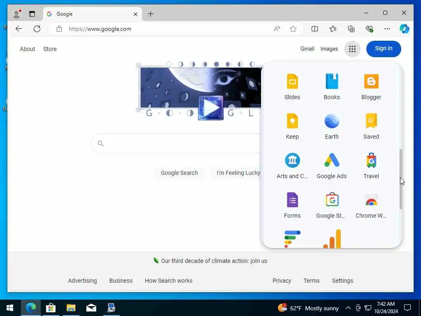
Task: Open Copilot sidebar
Action: pos(405,29)
